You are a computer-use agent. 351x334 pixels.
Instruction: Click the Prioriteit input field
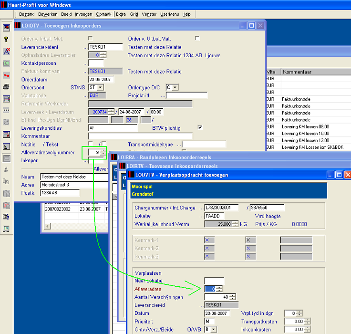(209, 322)
